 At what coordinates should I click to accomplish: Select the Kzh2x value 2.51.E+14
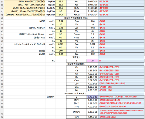coord(93,15)
